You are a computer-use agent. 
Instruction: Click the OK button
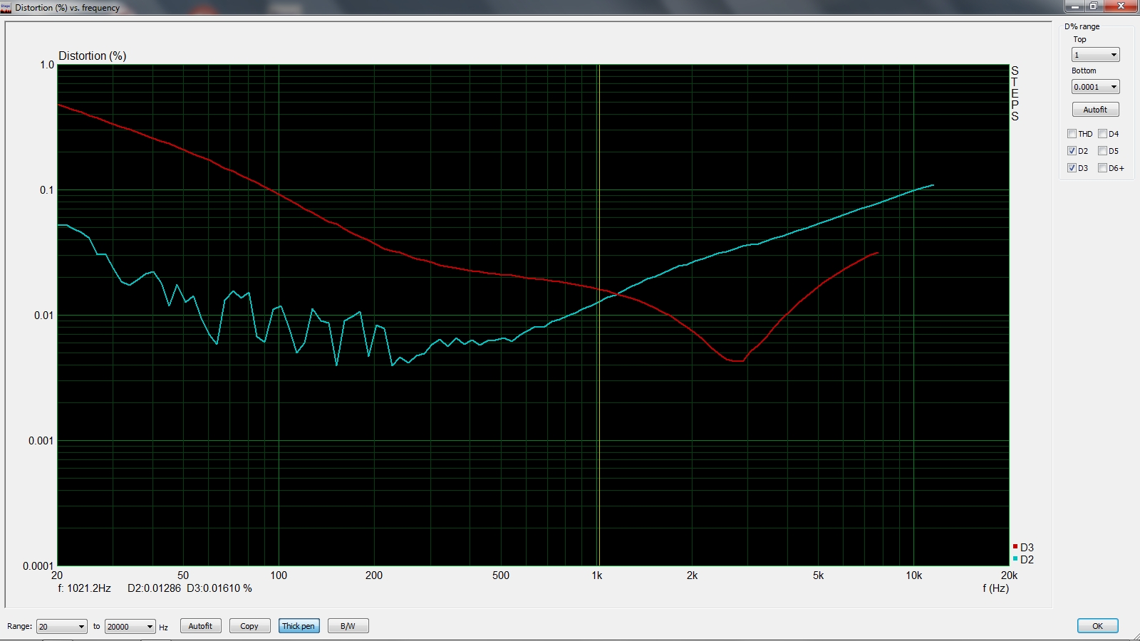(x=1097, y=626)
